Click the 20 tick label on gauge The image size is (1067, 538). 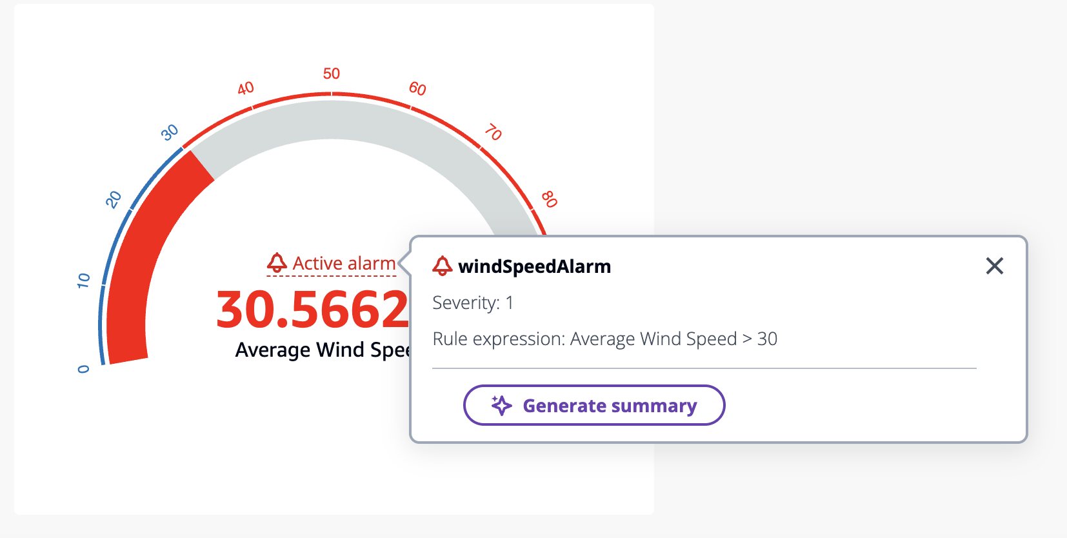(114, 199)
